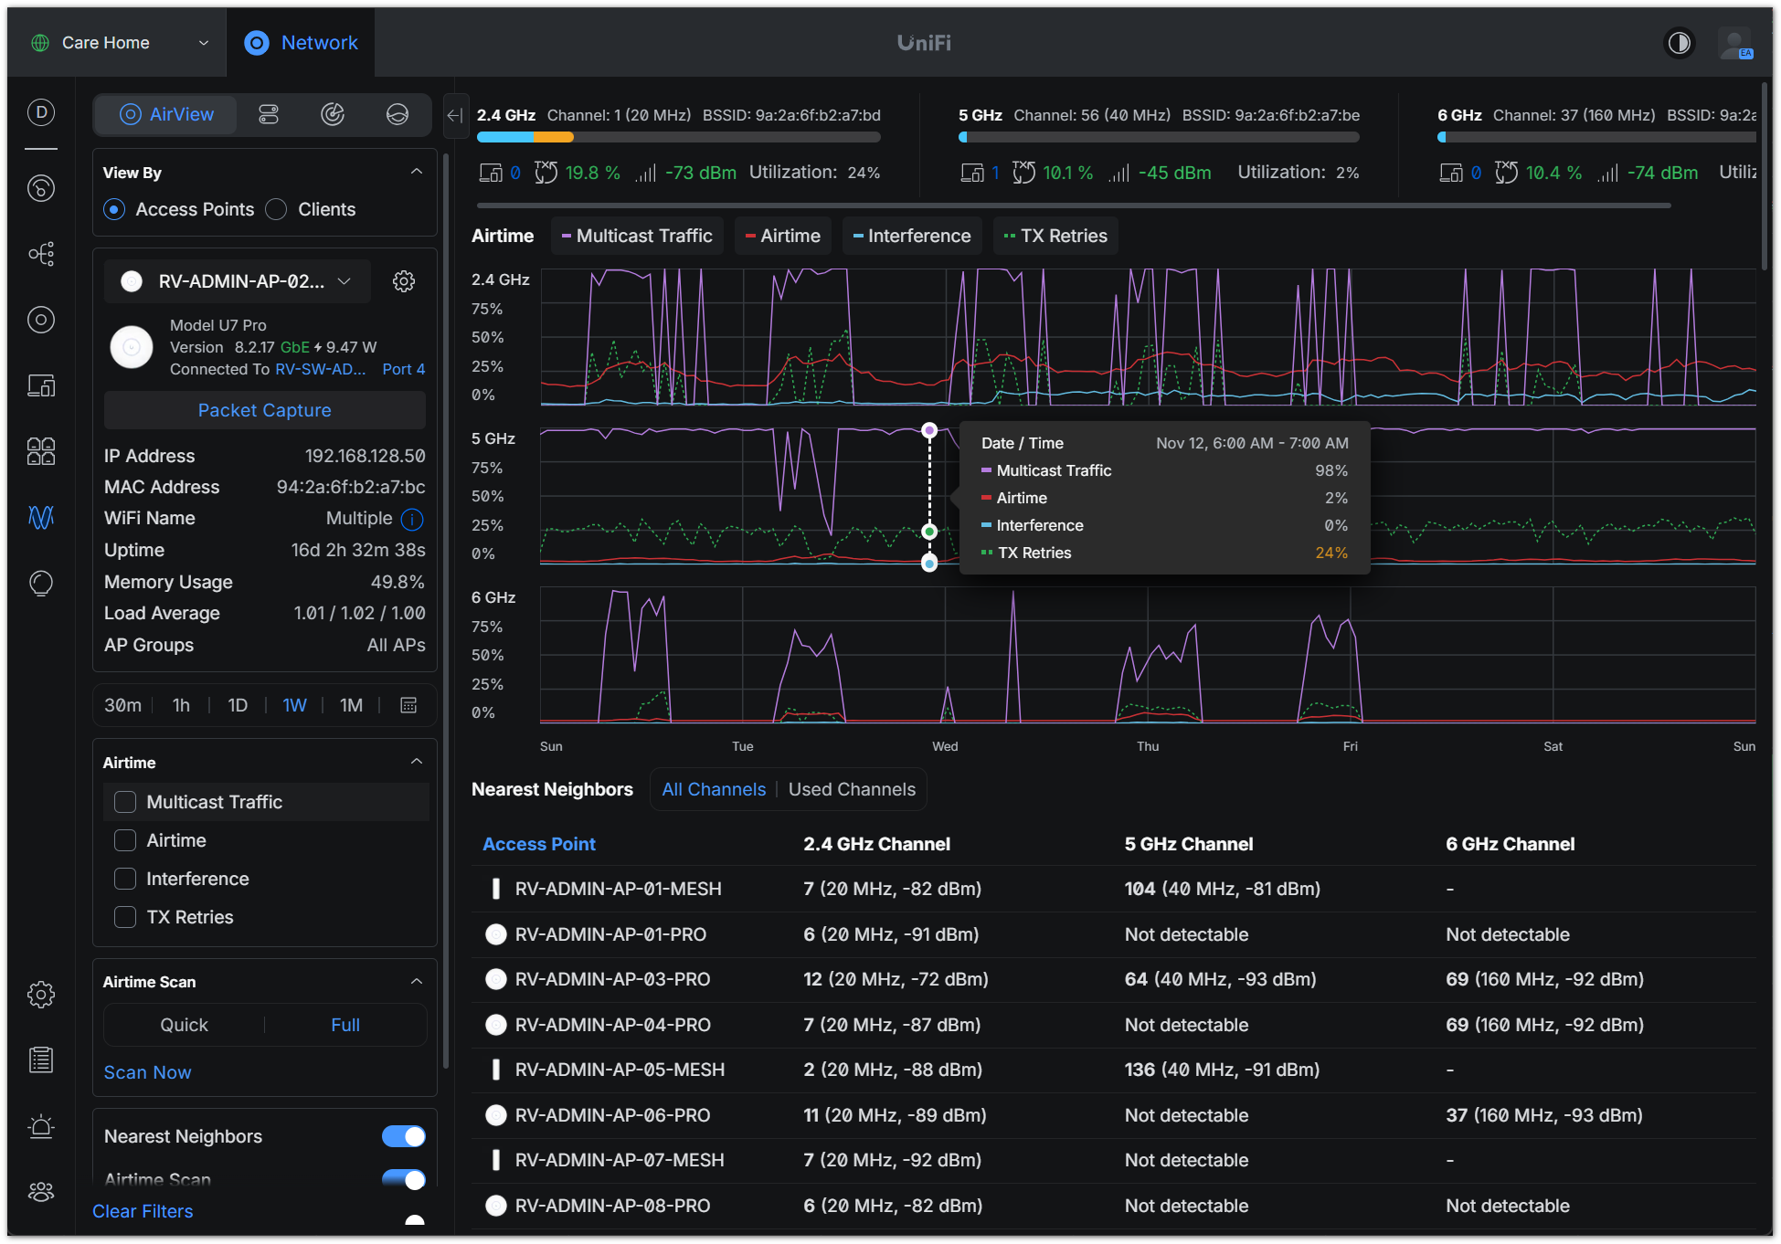Choose the Quick airtime scan option
The width and height of the screenshot is (1781, 1244).
coord(185,1025)
